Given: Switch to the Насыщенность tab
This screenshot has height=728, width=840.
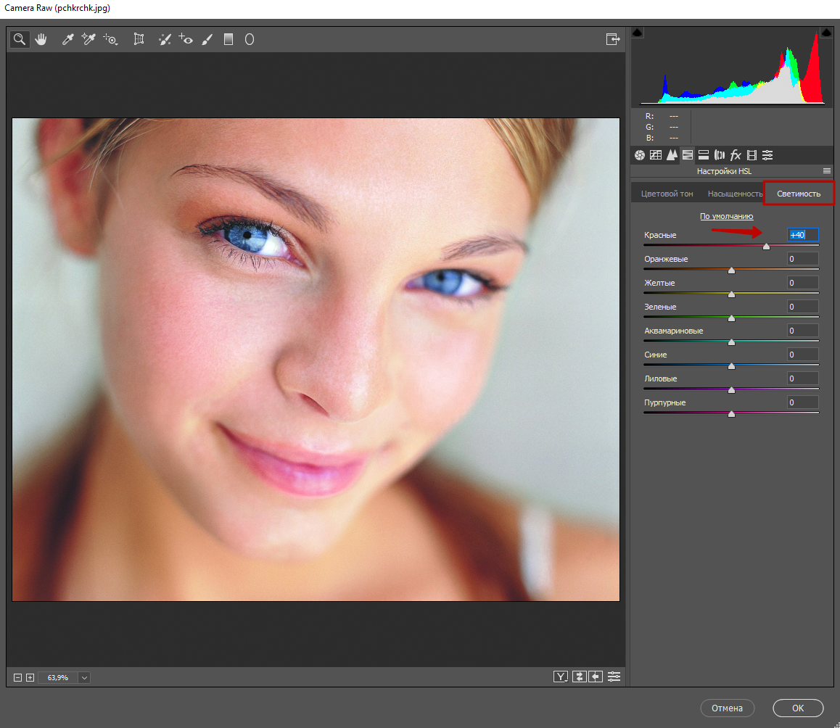Looking at the screenshot, I should pos(735,194).
